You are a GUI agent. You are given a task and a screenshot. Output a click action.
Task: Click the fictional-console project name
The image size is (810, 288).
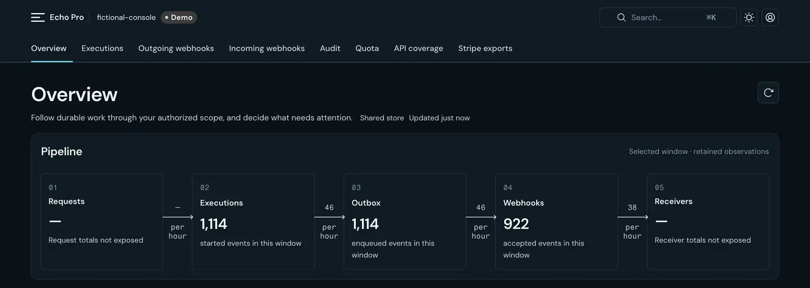coord(126,17)
